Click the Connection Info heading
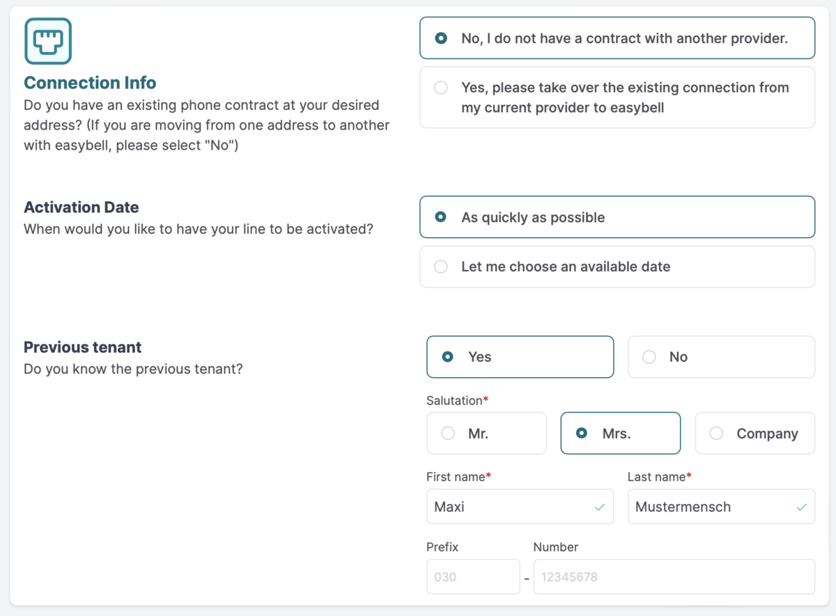This screenshot has width=836, height=616. point(90,83)
